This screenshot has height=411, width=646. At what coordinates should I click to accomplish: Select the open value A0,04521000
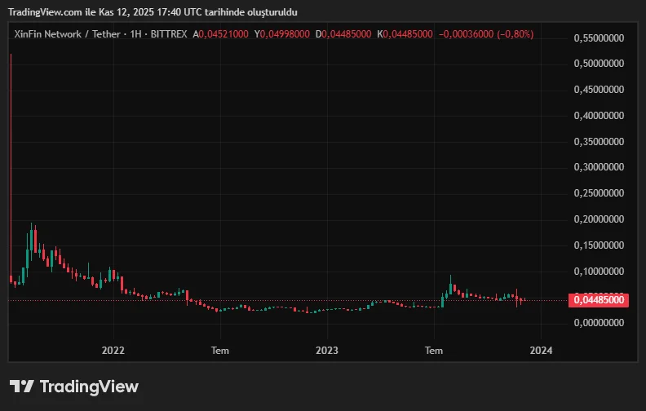coord(221,34)
